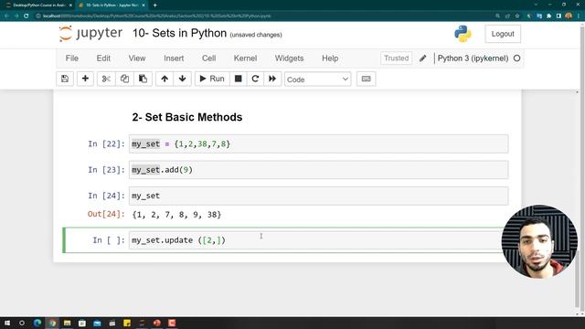Open the File menu
This screenshot has height=329, width=585.
pos(72,58)
